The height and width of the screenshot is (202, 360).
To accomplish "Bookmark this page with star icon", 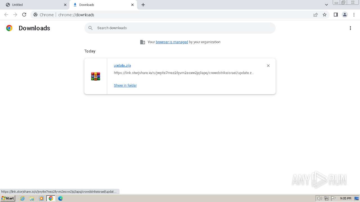I will click(325, 15).
